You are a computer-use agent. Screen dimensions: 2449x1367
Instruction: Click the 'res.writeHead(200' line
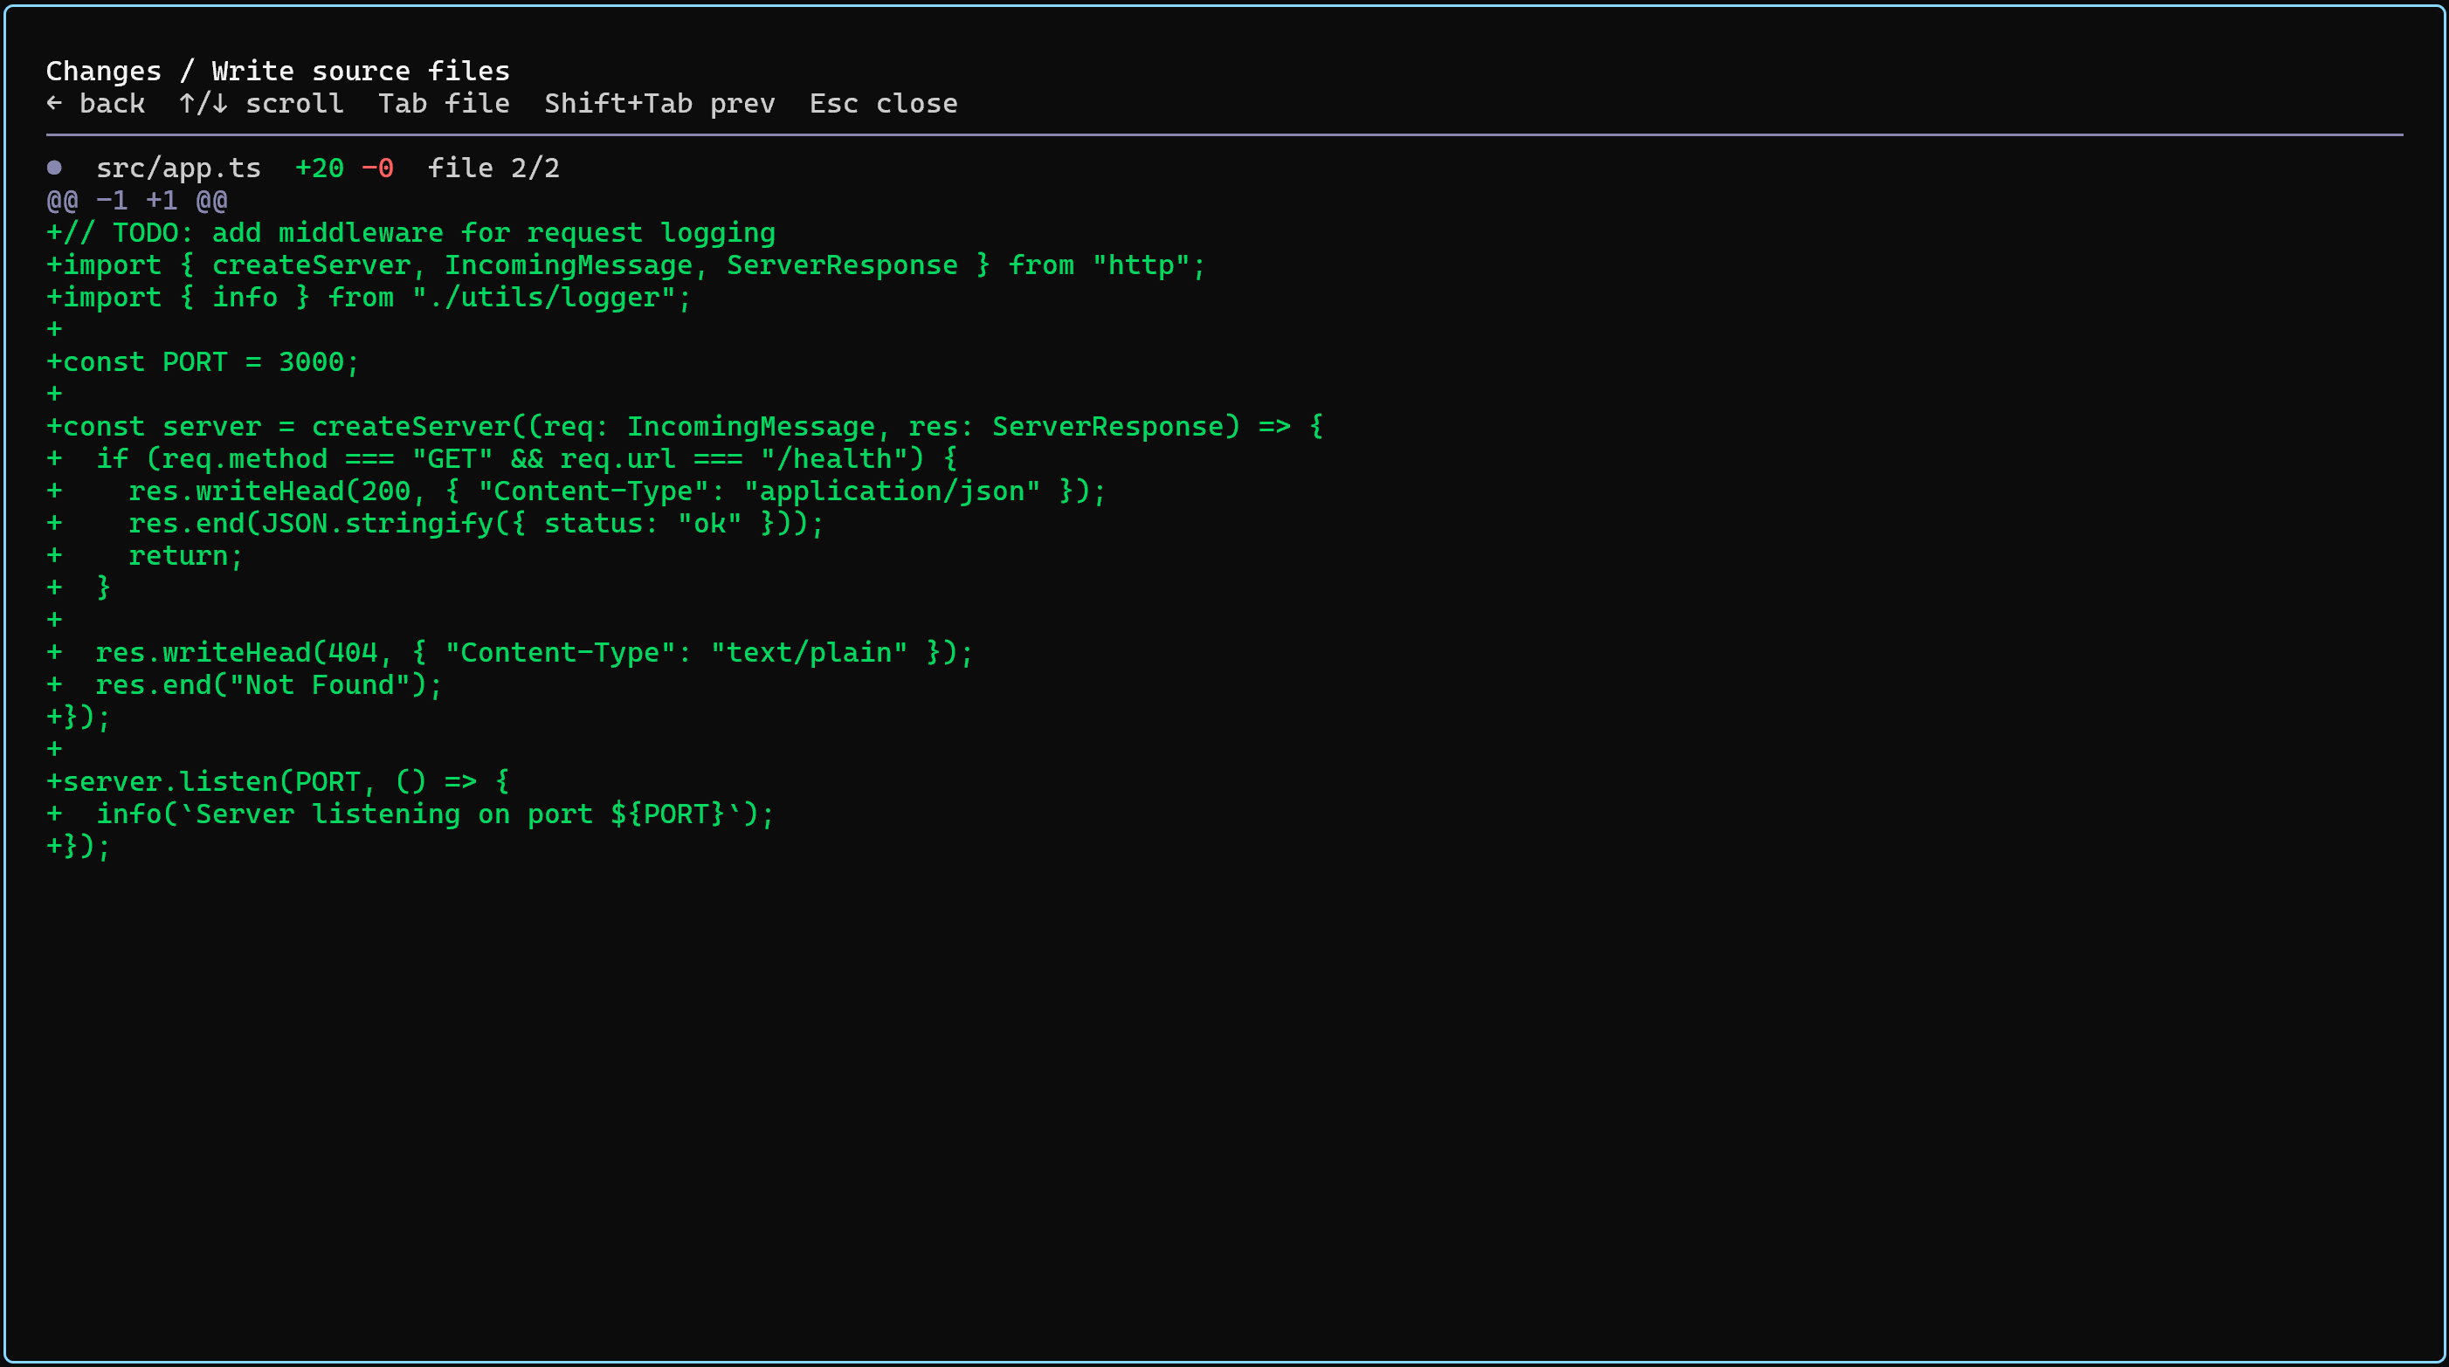pos(576,491)
